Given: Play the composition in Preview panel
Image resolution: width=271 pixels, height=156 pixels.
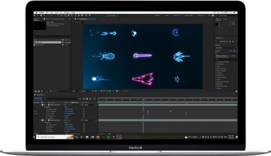Looking at the screenshot, I should click(x=227, y=42).
